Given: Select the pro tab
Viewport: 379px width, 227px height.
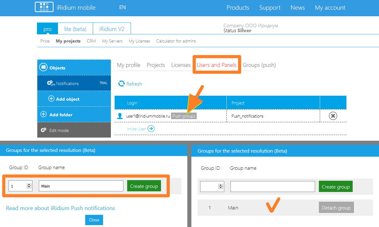Looking at the screenshot, I should (48, 29).
